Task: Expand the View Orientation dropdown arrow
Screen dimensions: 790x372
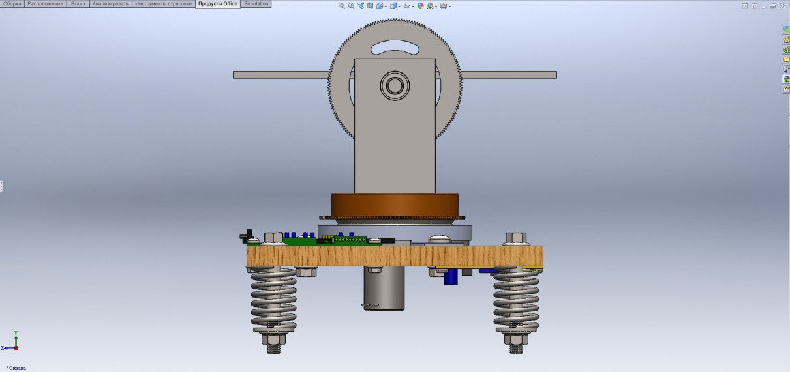Action: click(x=386, y=7)
